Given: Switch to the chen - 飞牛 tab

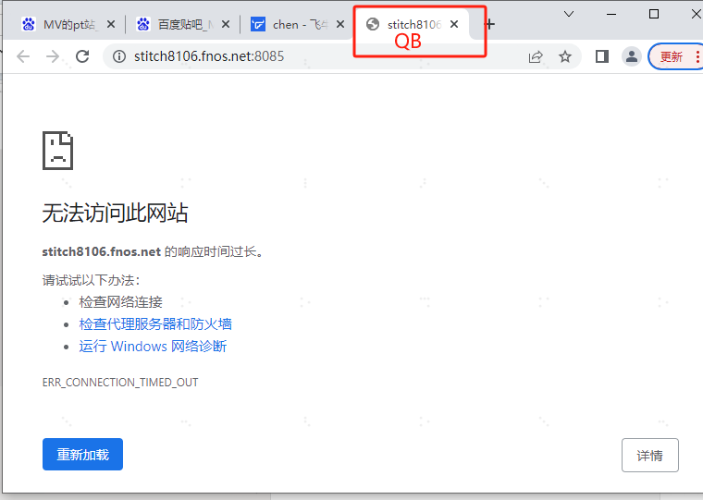Looking at the screenshot, I should point(299,24).
